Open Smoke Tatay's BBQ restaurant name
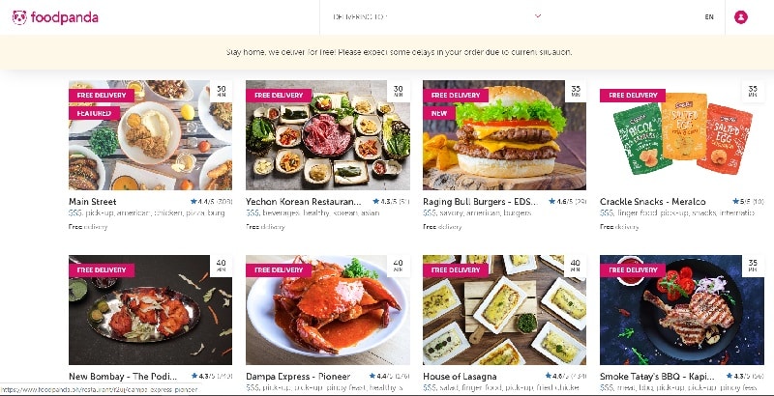The height and width of the screenshot is (396, 774). [657, 377]
